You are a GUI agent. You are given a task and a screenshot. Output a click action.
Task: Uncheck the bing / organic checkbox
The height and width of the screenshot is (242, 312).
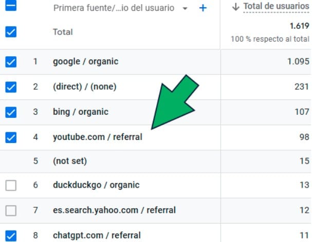click(x=11, y=112)
